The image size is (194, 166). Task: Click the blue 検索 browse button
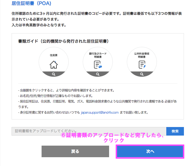175,131
